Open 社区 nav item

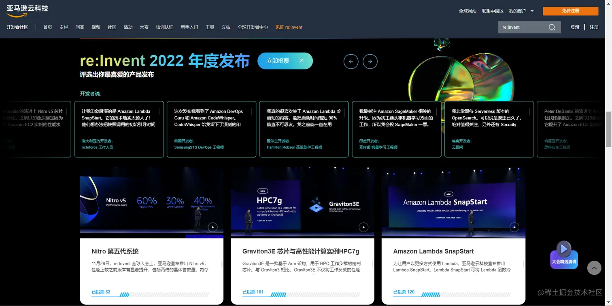pyautogui.click(x=112, y=27)
